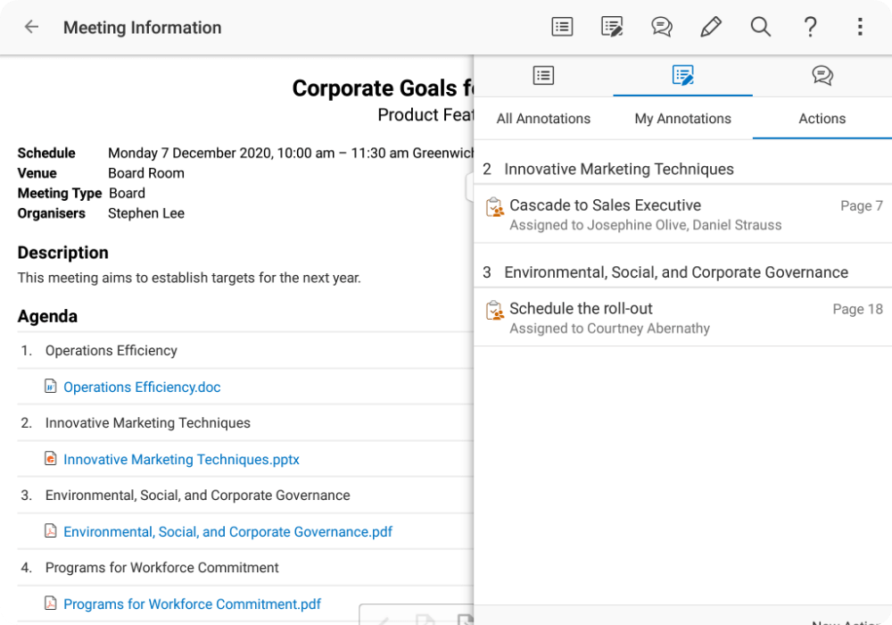The width and height of the screenshot is (892, 625).
Task: Open Innovative Marketing Techniques.pptx link
Action: [181, 460]
